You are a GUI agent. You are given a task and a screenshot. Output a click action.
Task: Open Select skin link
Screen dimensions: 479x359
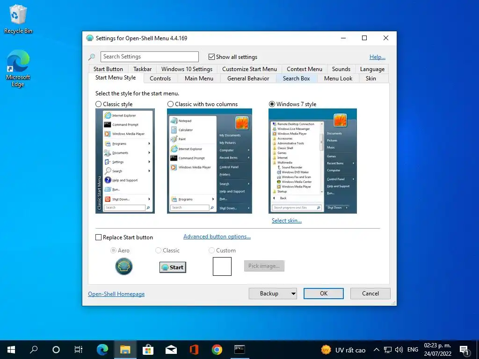pyautogui.click(x=287, y=221)
